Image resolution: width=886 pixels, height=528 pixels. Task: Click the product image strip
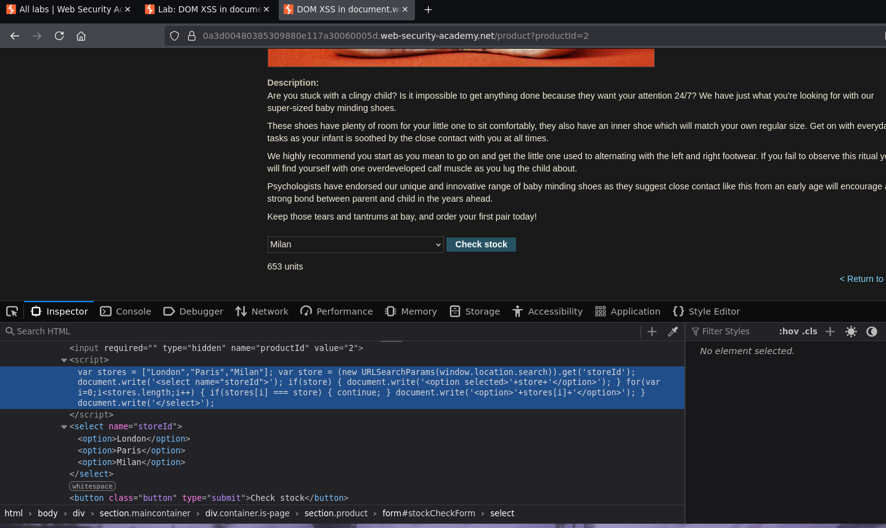point(461,57)
